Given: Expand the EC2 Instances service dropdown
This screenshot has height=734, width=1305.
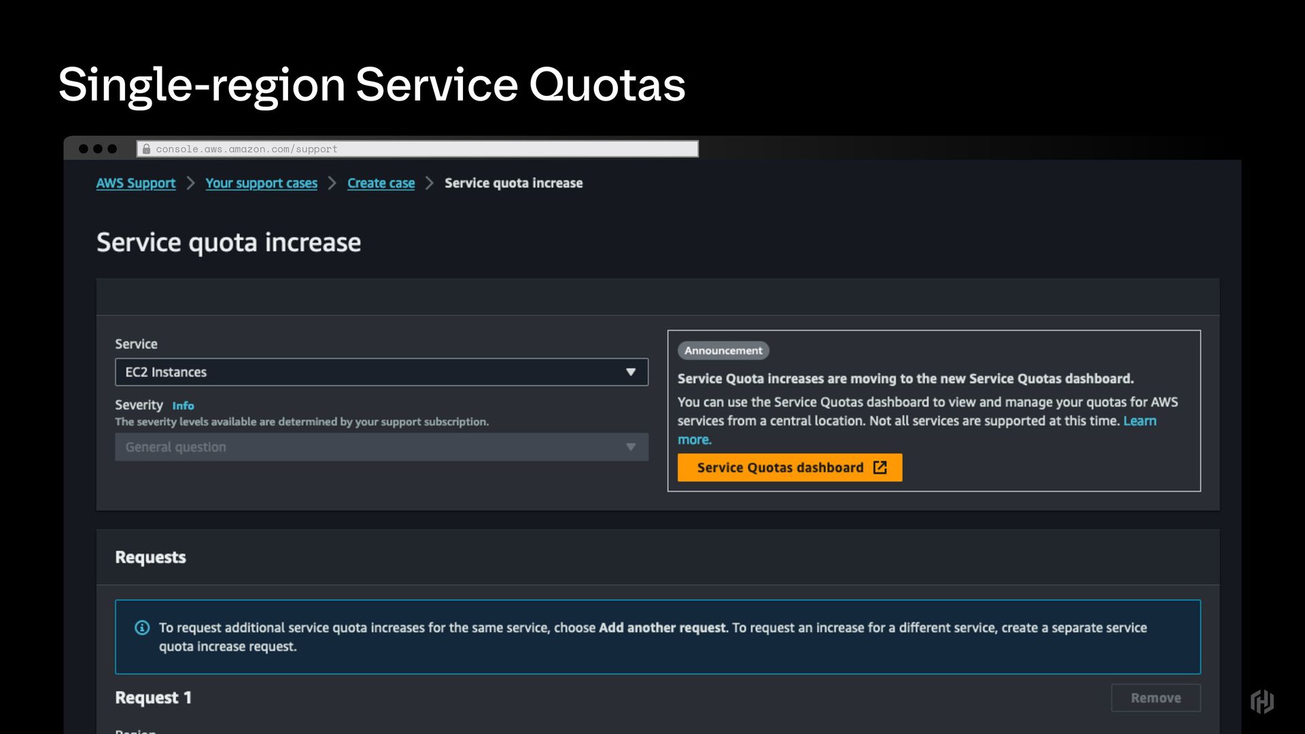Looking at the screenshot, I should pyautogui.click(x=381, y=372).
